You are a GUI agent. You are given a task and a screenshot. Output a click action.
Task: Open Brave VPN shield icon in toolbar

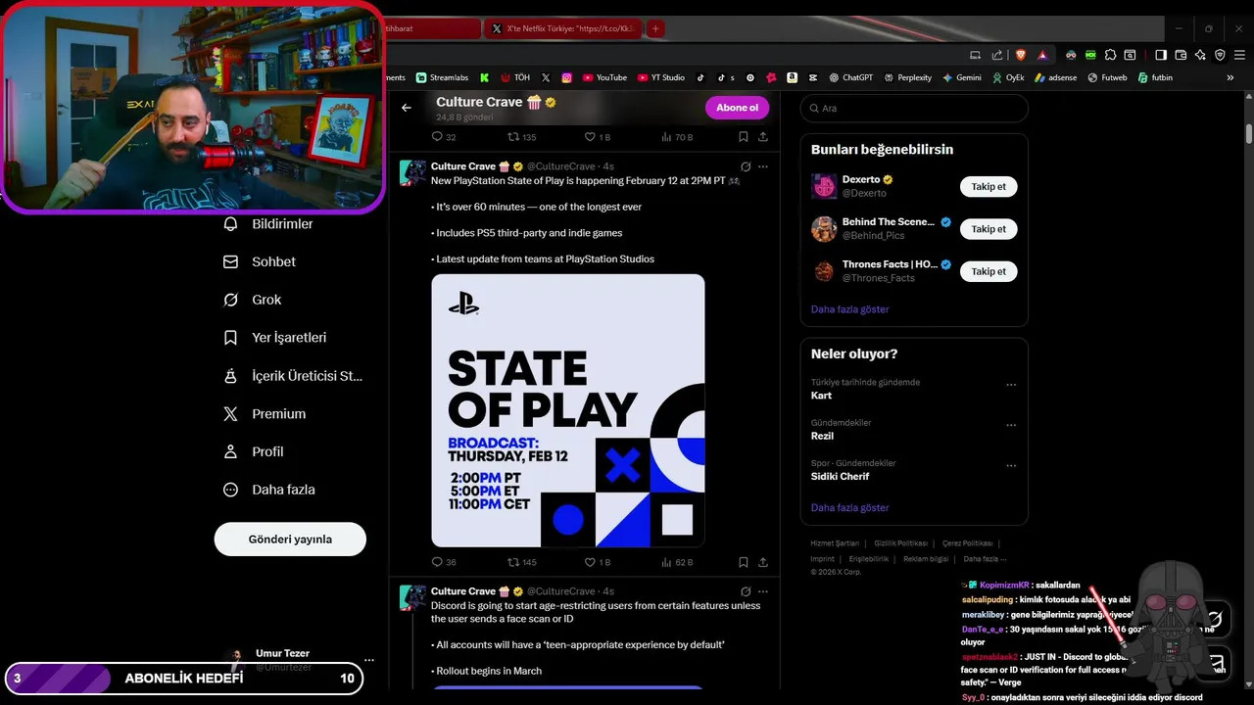coord(1220,55)
